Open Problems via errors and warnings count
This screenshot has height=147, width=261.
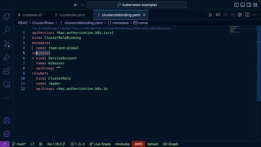click(77, 144)
